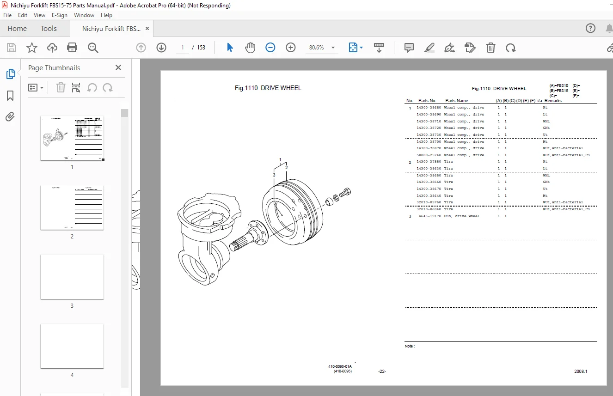Open the View menu

39,15
